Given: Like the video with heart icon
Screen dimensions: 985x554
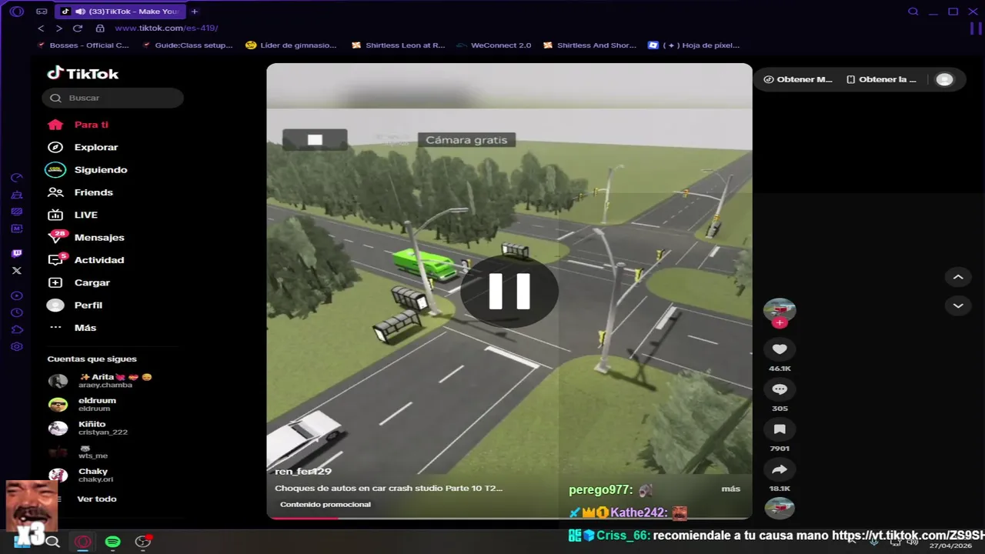Looking at the screenshot, I should (x=780, y=349).
